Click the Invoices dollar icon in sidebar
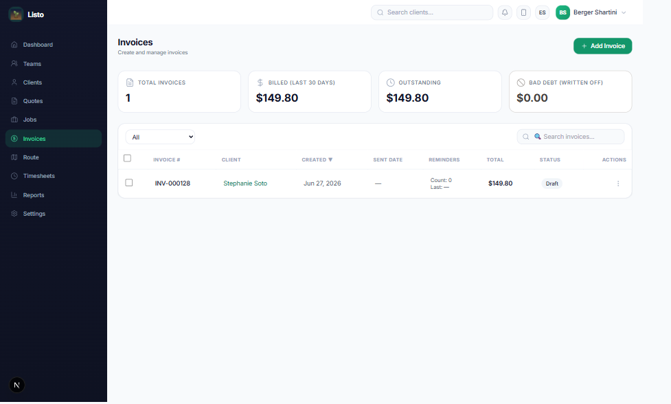The height and width of the screenshot is (404, 671). pyautogui.click(x=14, y=139)
